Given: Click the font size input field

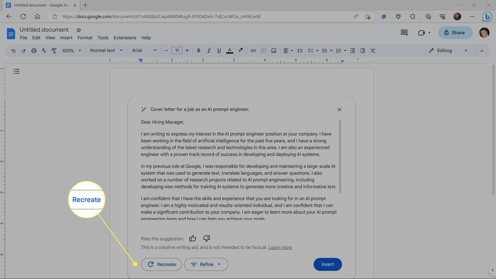Looking at the screenshot, I should point(177,51).
